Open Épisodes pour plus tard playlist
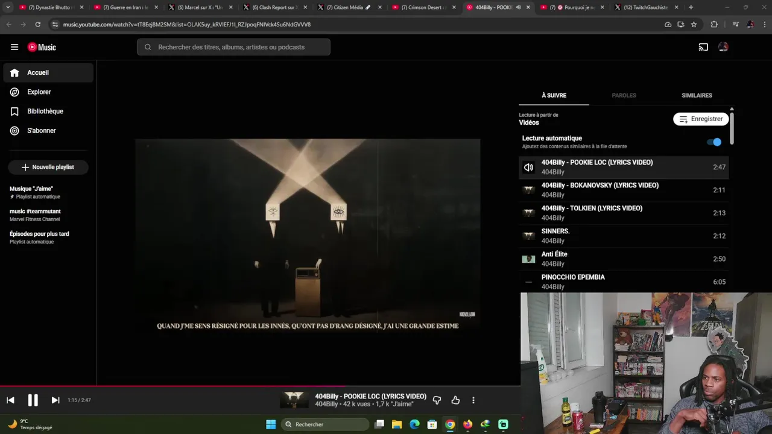772x434 pixels. tap(48, 237)
